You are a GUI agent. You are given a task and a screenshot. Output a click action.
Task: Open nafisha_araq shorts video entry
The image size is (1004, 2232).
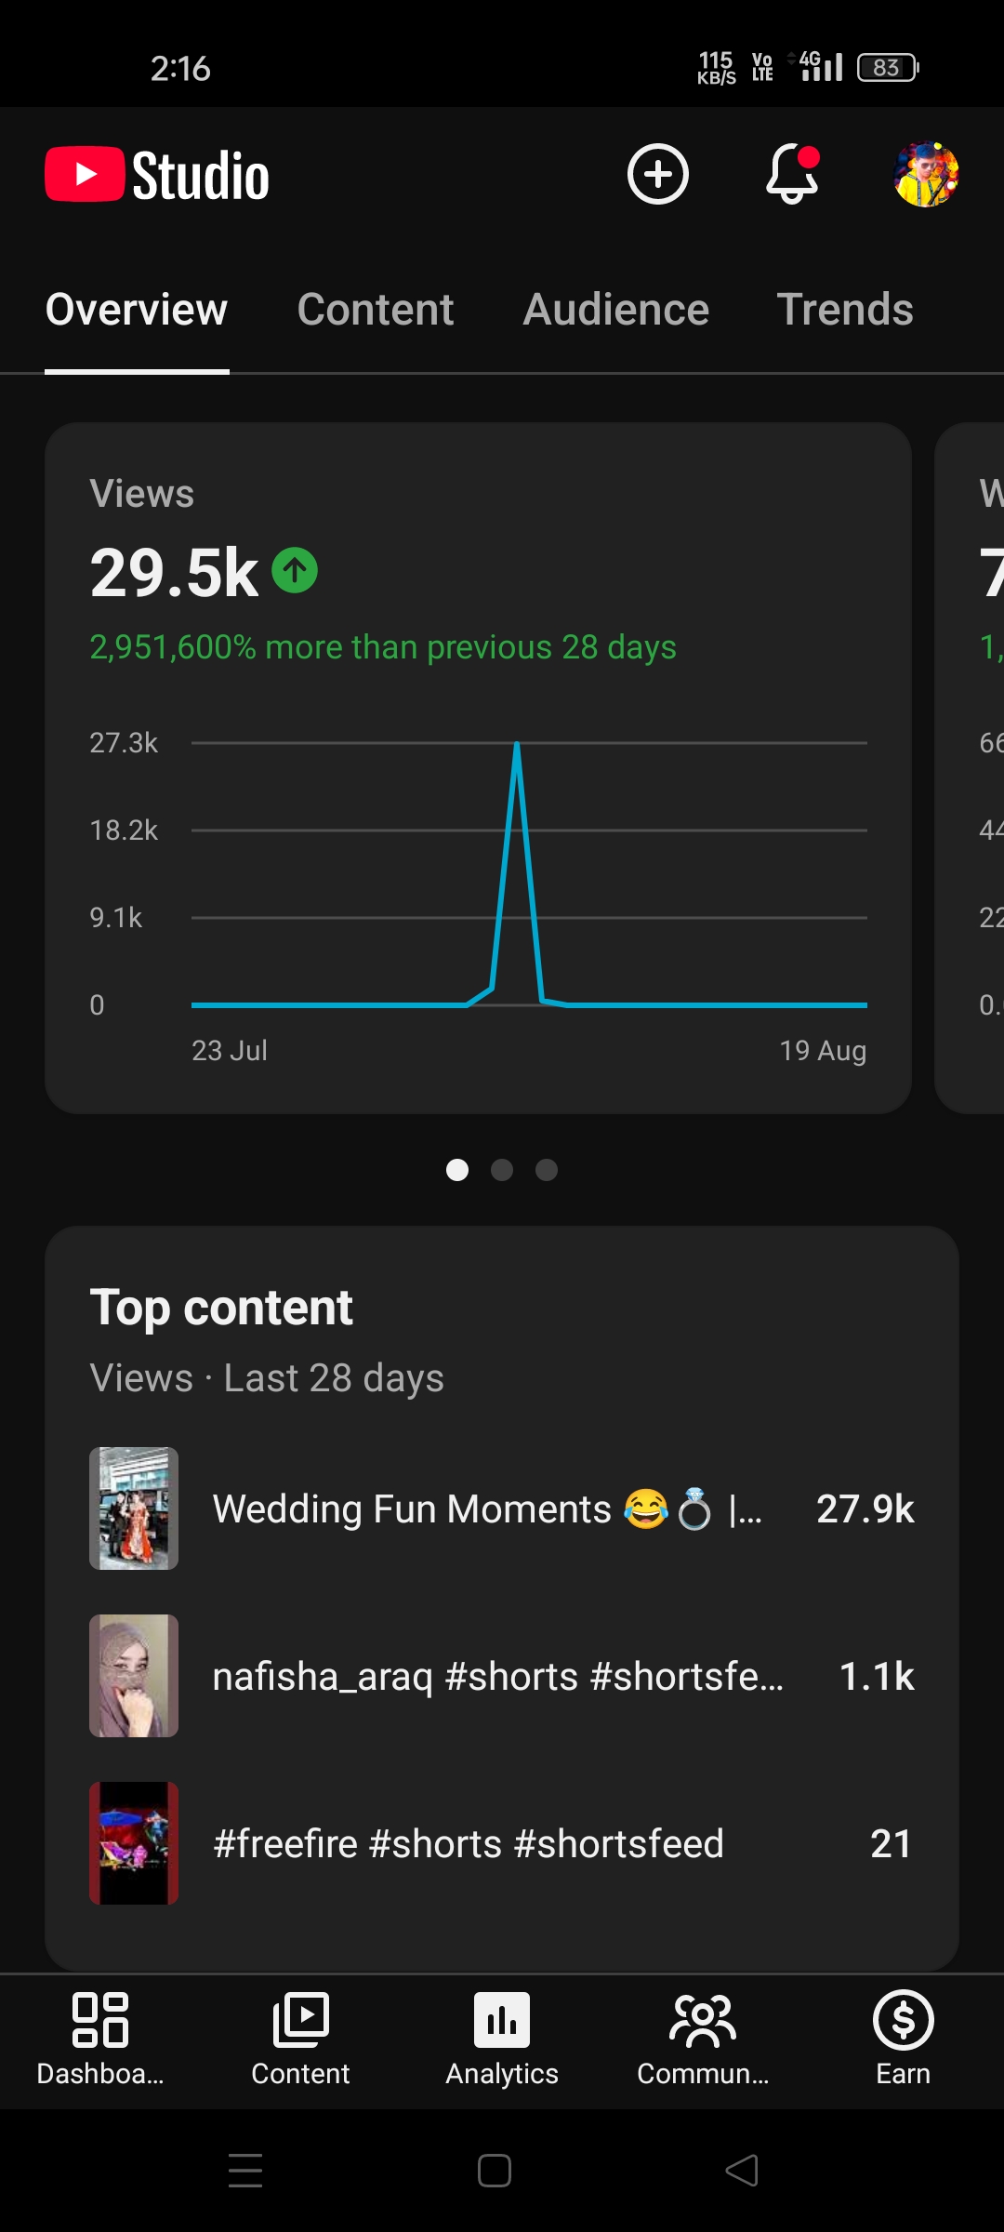pos(502,1676)
